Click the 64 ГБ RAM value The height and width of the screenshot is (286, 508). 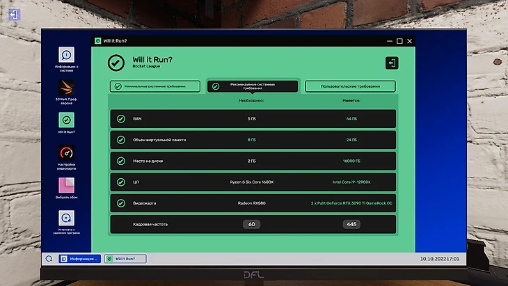click(351, 119)
